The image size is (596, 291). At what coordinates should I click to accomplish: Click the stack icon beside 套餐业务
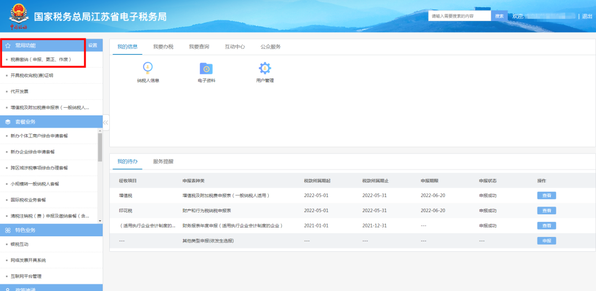click(x=8, y=121)
